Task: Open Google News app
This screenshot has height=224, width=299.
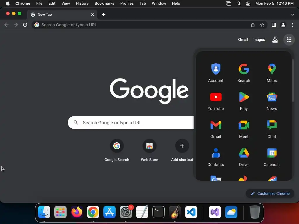Action: click(x=272, y=101)
